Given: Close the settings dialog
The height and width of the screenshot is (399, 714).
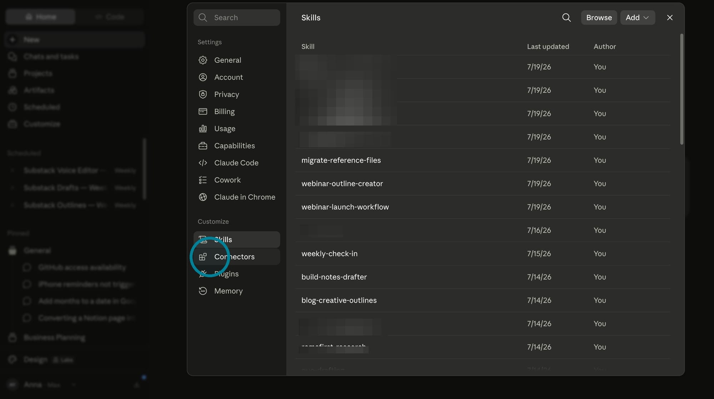Looking at the screenshot, I should pyautogui.click(x=670, y=17).
